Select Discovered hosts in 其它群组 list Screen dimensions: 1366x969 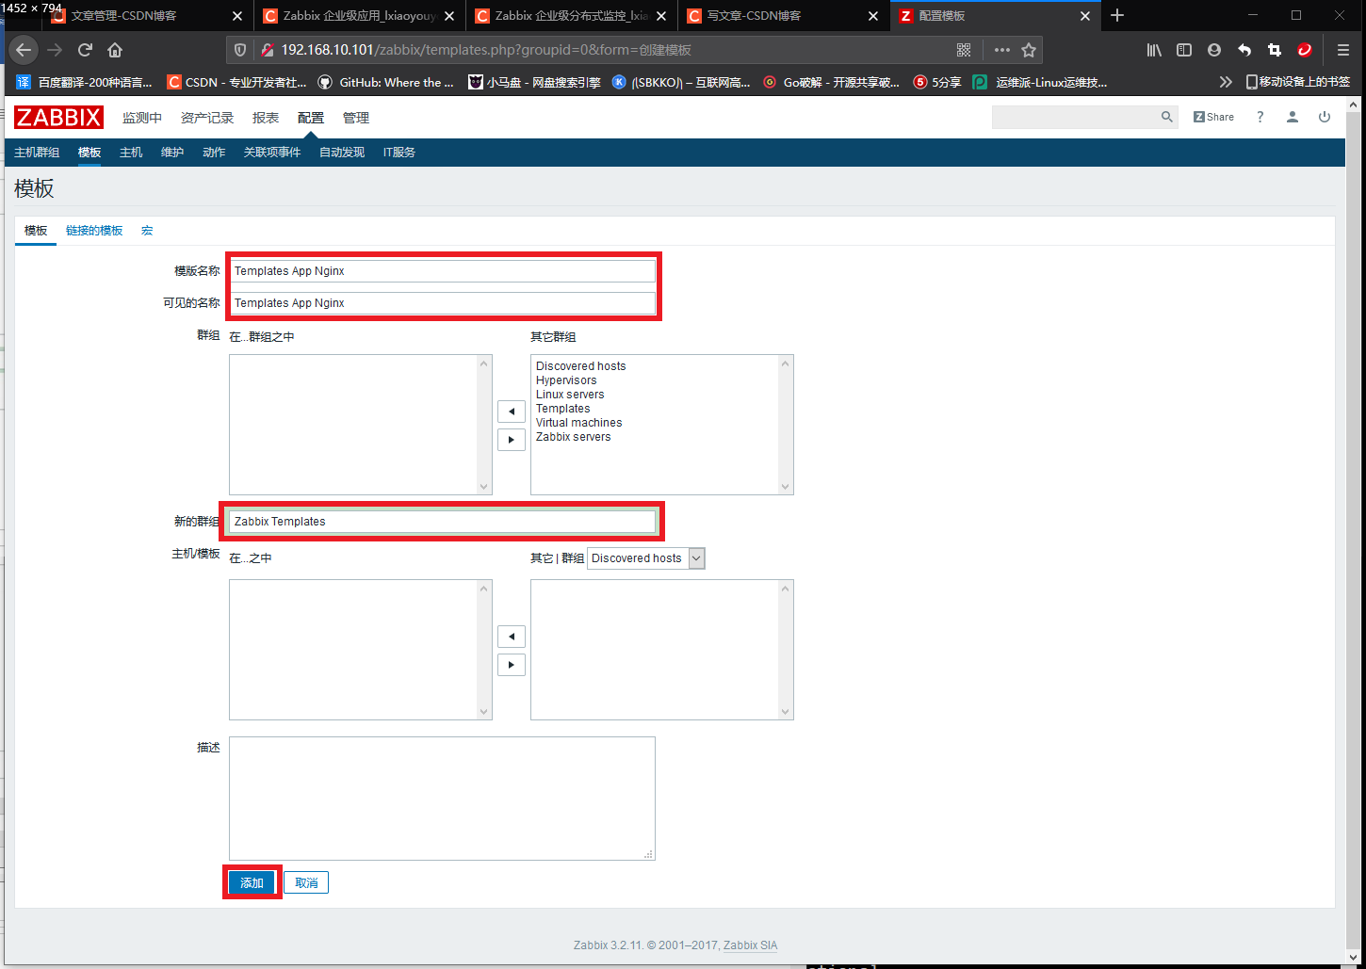point(580,366)
